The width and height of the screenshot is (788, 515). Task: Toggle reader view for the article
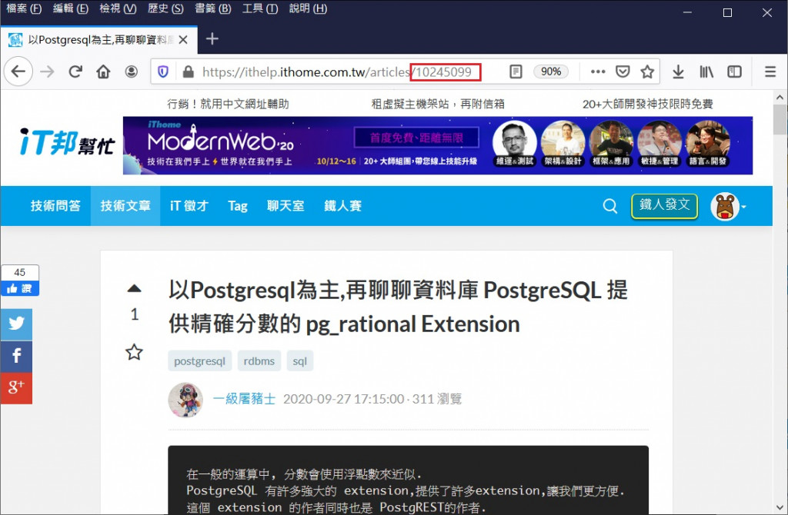tap(516, 71)
